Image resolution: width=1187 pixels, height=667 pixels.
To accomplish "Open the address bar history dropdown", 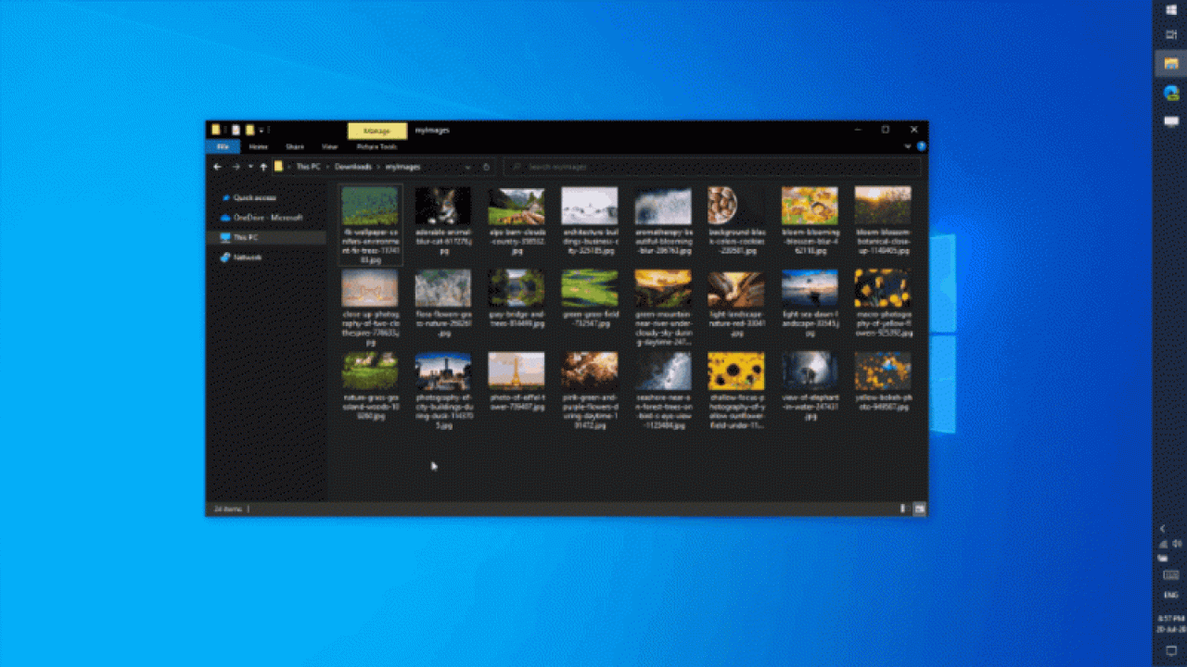I will tap(468, 167).
